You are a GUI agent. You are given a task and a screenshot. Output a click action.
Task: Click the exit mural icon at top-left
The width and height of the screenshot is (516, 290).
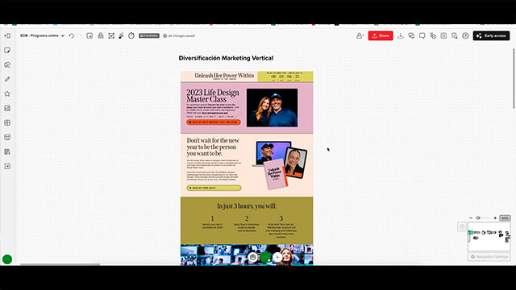pyautogui.click(x=7, y=35)
